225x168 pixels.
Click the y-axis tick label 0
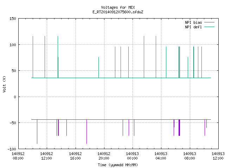click(15, 97)
